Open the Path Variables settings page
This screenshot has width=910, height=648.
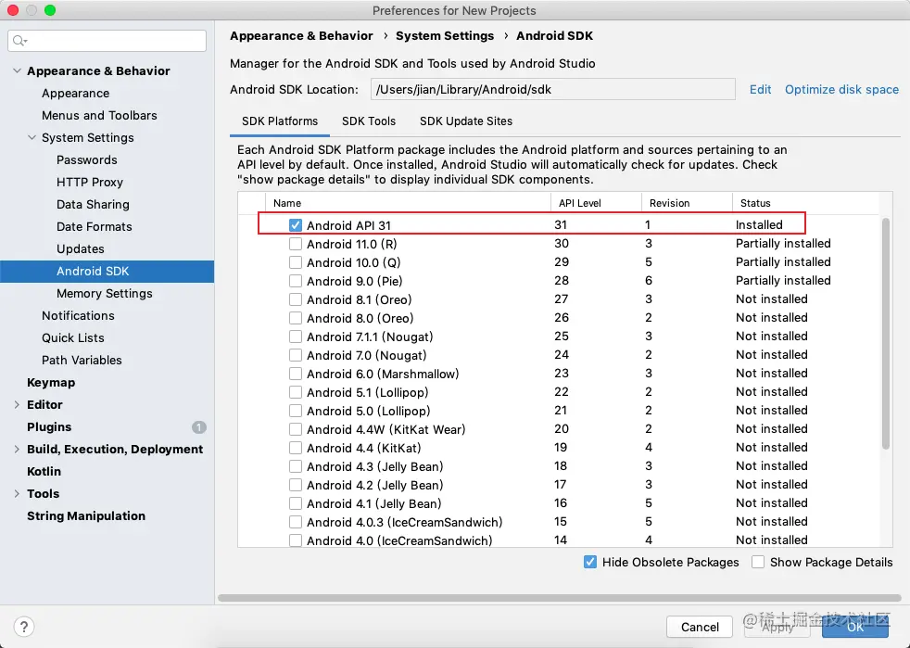(82, 361)
